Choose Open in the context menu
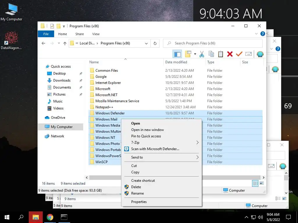 coord(162,123)
